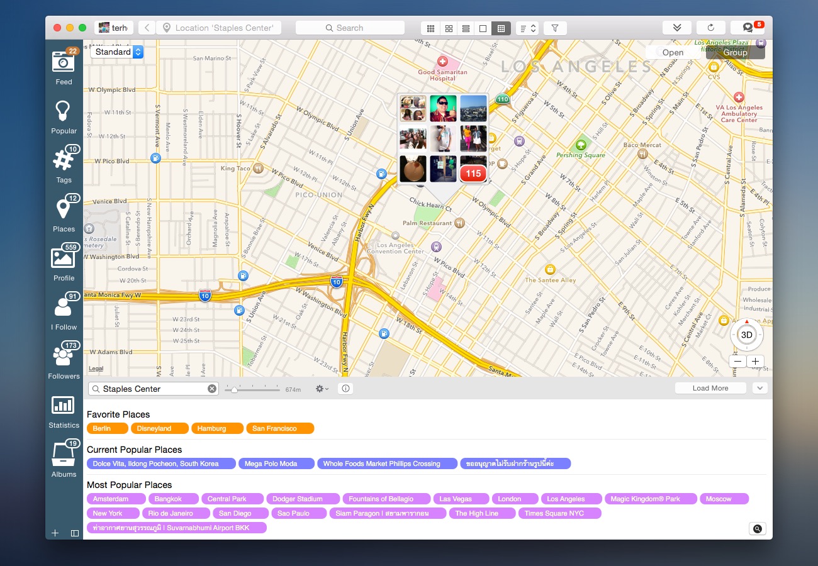Click the Location 'Staples Center' path field
818x566 pixels.
click(218, 28)
